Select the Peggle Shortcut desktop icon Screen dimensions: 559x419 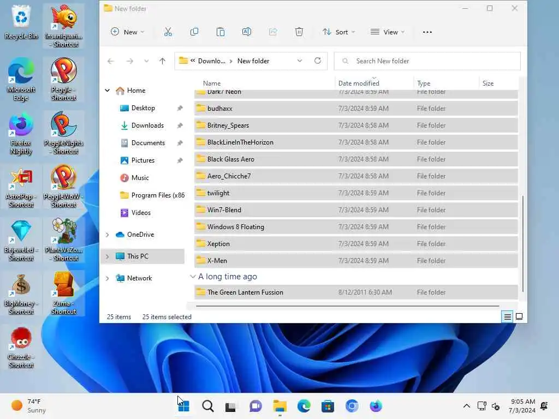click(x=64, y=79)
